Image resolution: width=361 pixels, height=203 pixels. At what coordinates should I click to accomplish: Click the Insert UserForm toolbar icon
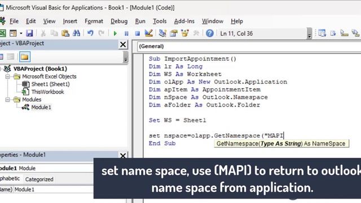click(13, 33)
